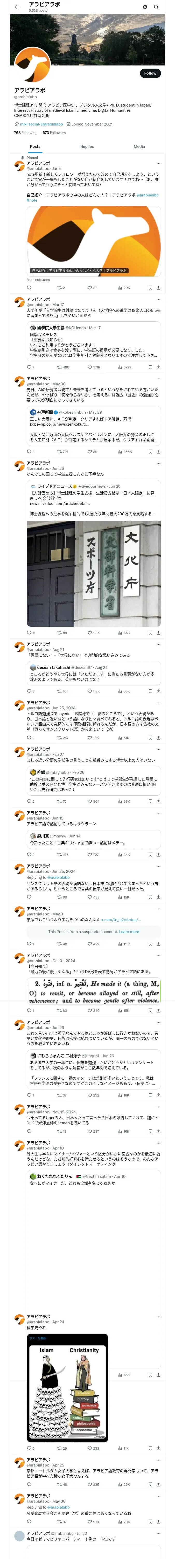This screenshot has width=175, height=1559.
Task: Go back using the header arrow
Action: click(x=17, y=7)
